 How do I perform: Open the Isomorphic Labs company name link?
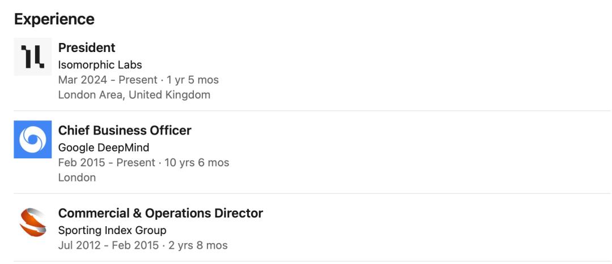coord(100,64)
